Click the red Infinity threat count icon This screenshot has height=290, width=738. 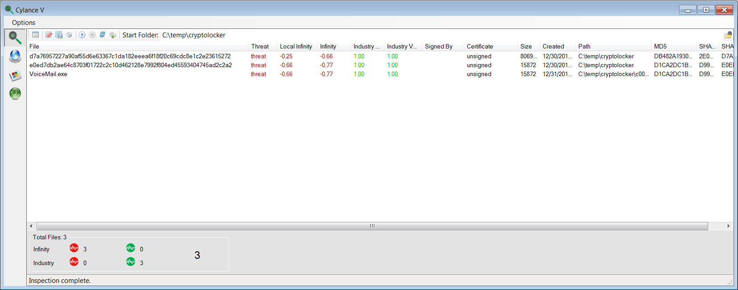(x=74, y=248)
